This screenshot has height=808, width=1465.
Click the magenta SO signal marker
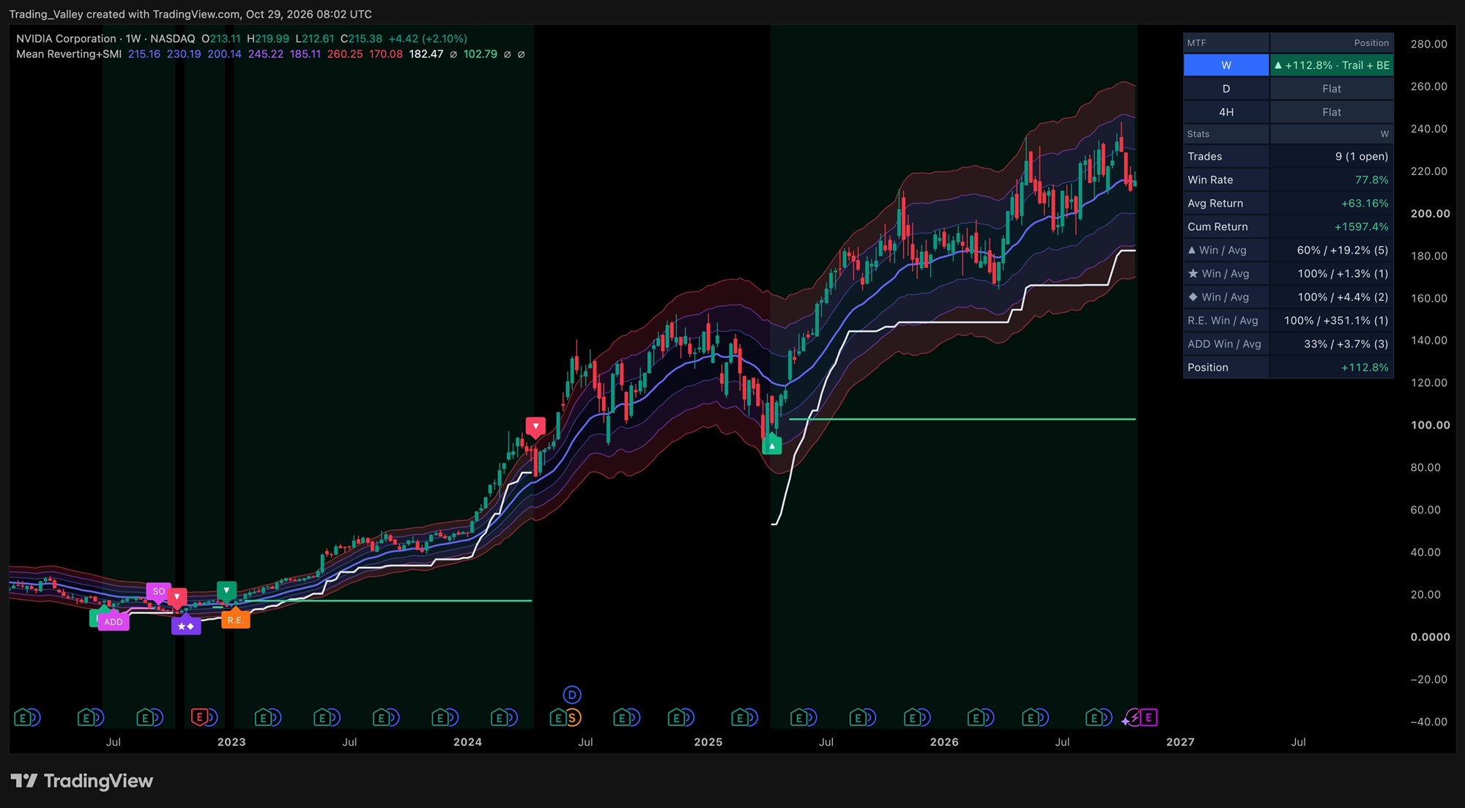click(x=158, y=591)
